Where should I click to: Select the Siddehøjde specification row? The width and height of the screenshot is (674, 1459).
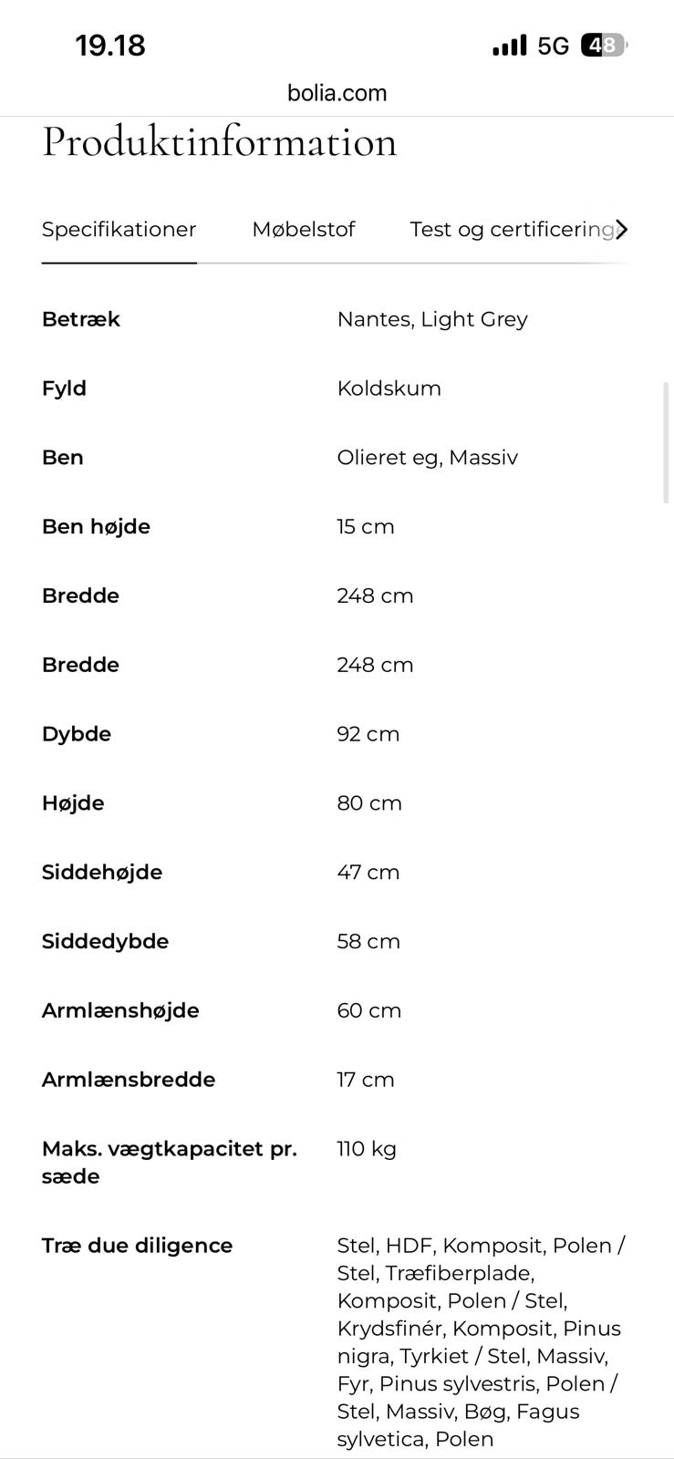103,872
